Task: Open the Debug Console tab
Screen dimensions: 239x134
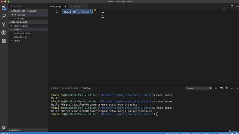Action: point(70,88)
